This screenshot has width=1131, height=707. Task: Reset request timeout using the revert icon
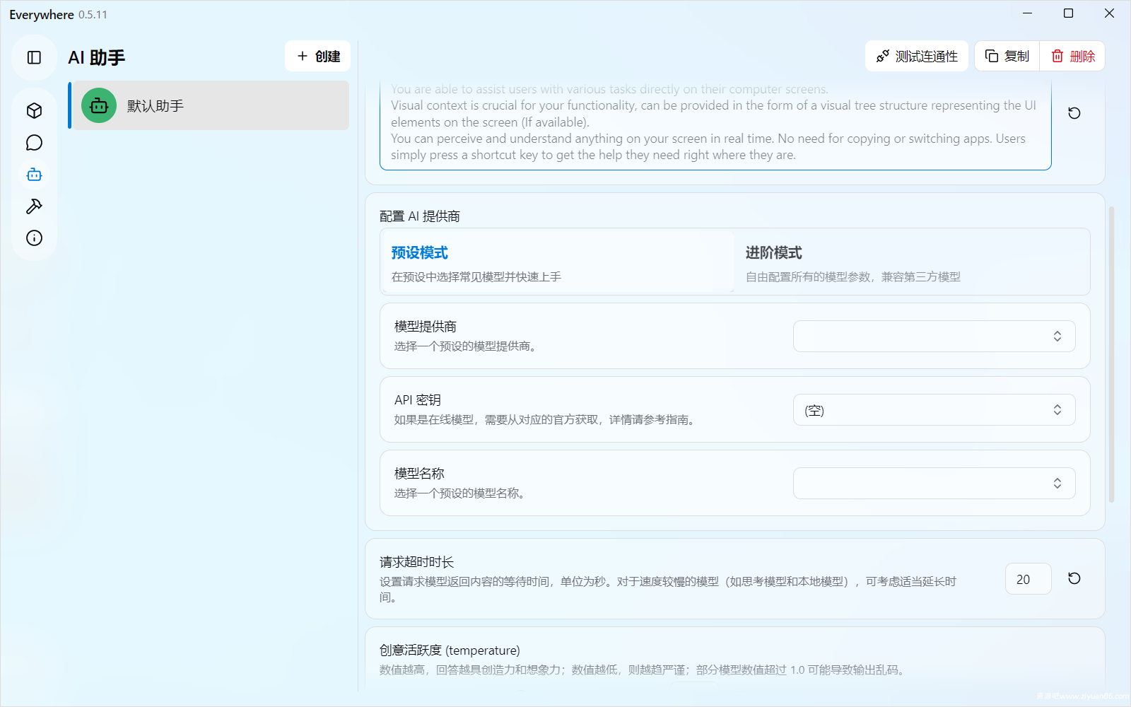1074,578
